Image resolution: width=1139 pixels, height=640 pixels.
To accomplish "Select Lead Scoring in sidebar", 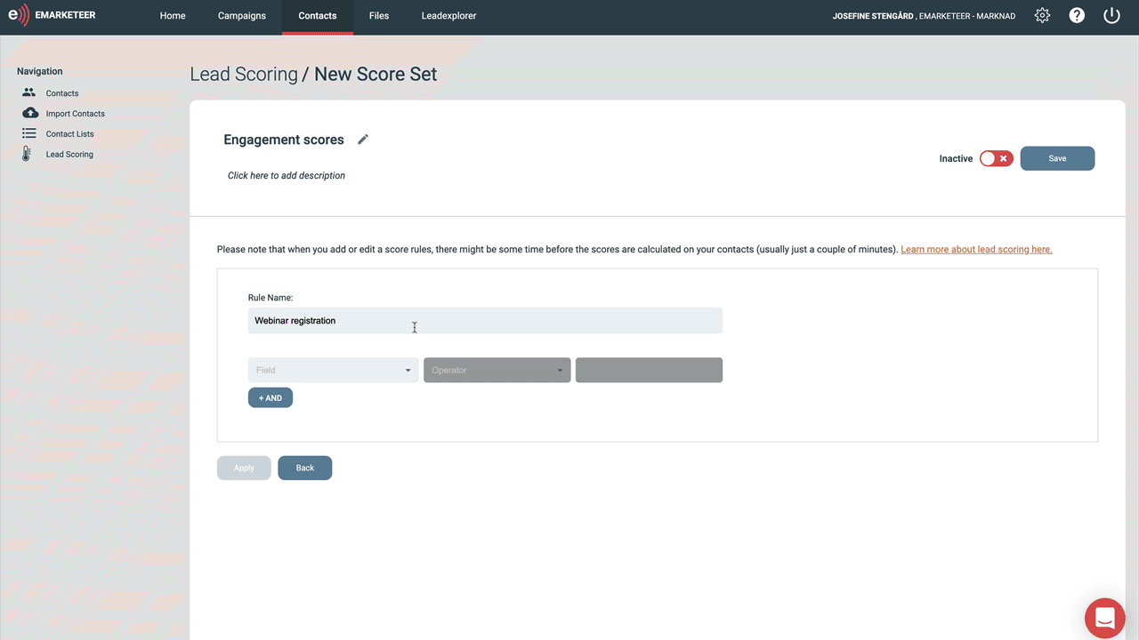I will [69, 155].
